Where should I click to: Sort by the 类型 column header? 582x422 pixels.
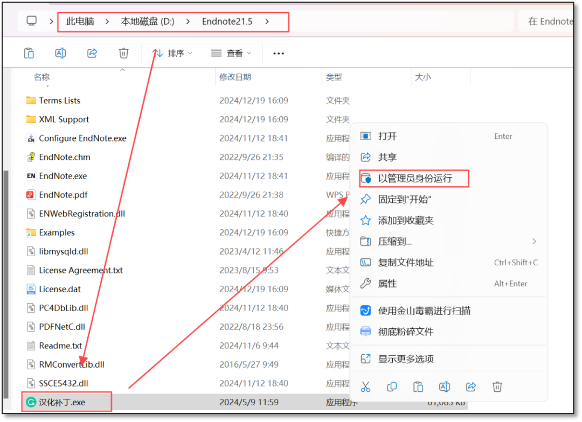pos(334,77)
